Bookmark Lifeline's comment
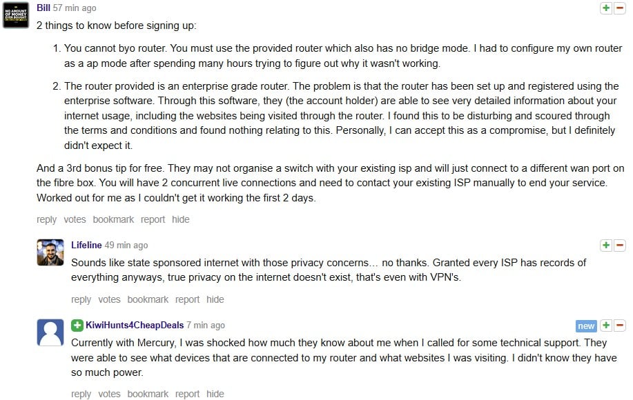 point(148,299)
